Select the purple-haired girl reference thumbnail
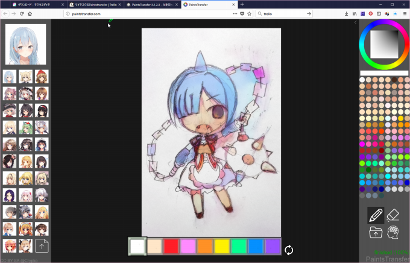Screen dimensions: 410x263 pos(10,195)
